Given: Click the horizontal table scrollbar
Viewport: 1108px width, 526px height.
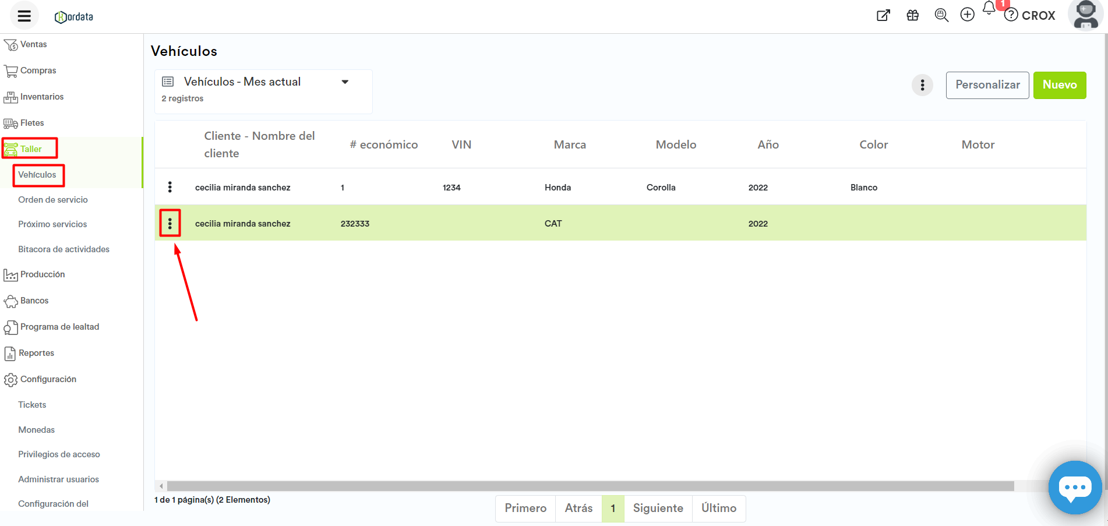Looking at the screenshot, I should [x=590, y=486].
